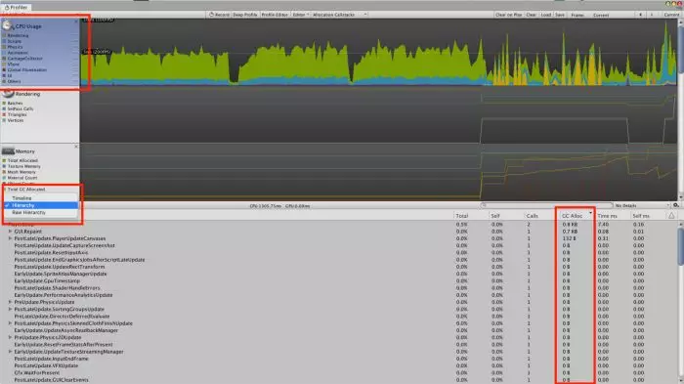Close the Memory module with its X
The height and width of the screenshot is (384, 684).
tap(76, 147)
